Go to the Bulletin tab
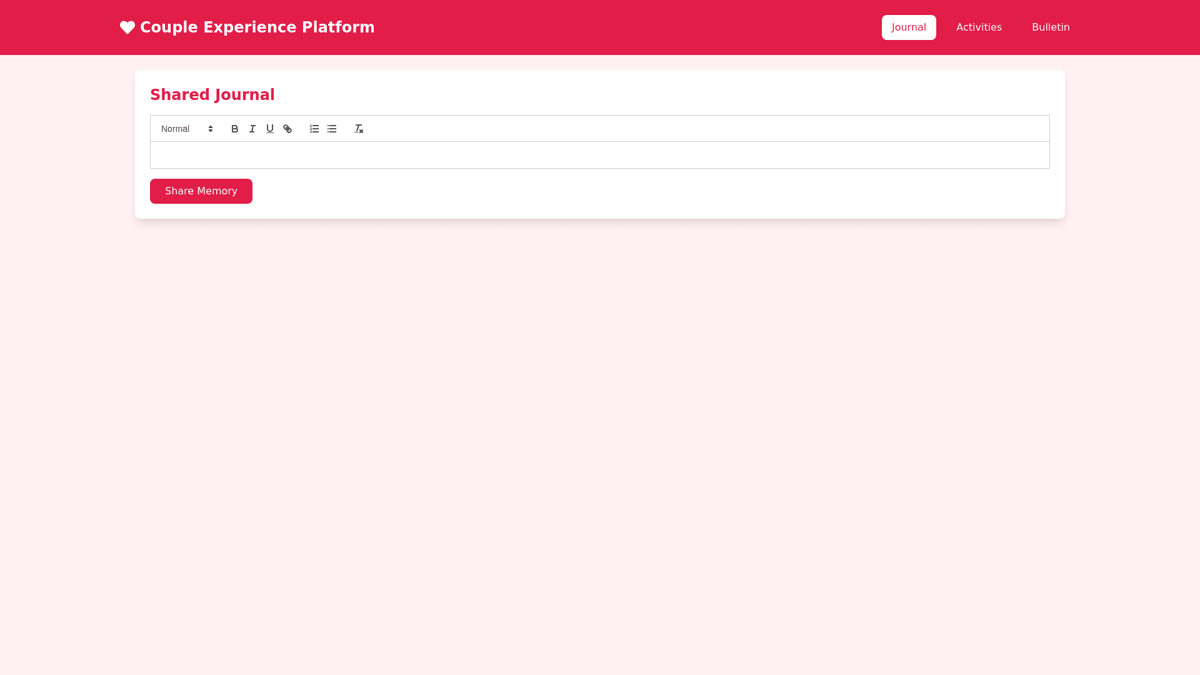 coord(1051,27)
